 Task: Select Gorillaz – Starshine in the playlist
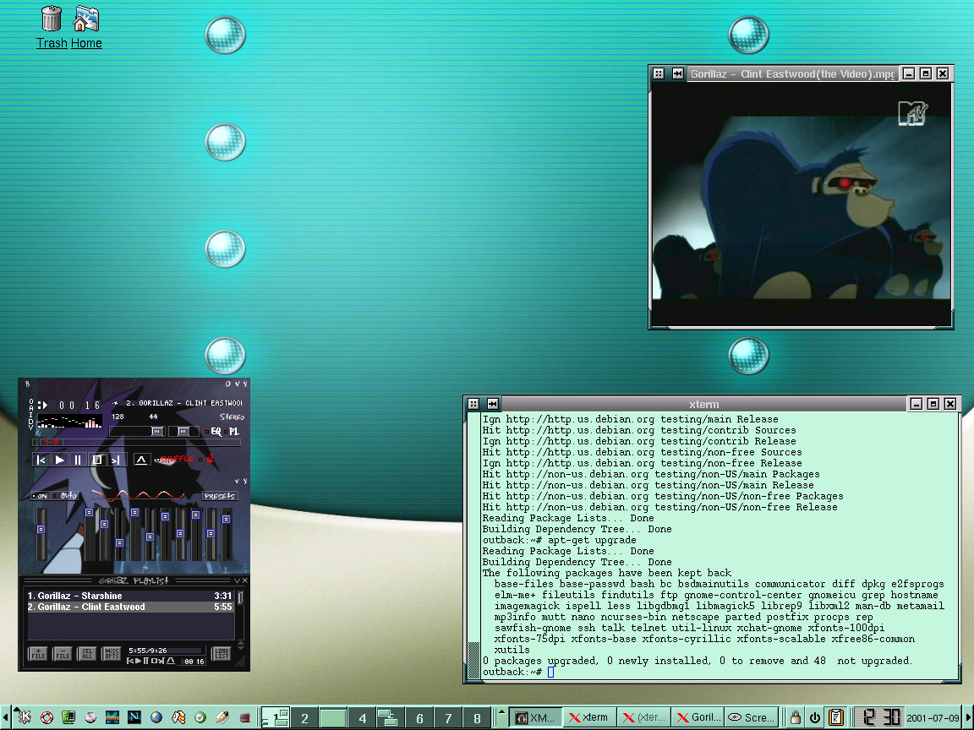(130, 596)
